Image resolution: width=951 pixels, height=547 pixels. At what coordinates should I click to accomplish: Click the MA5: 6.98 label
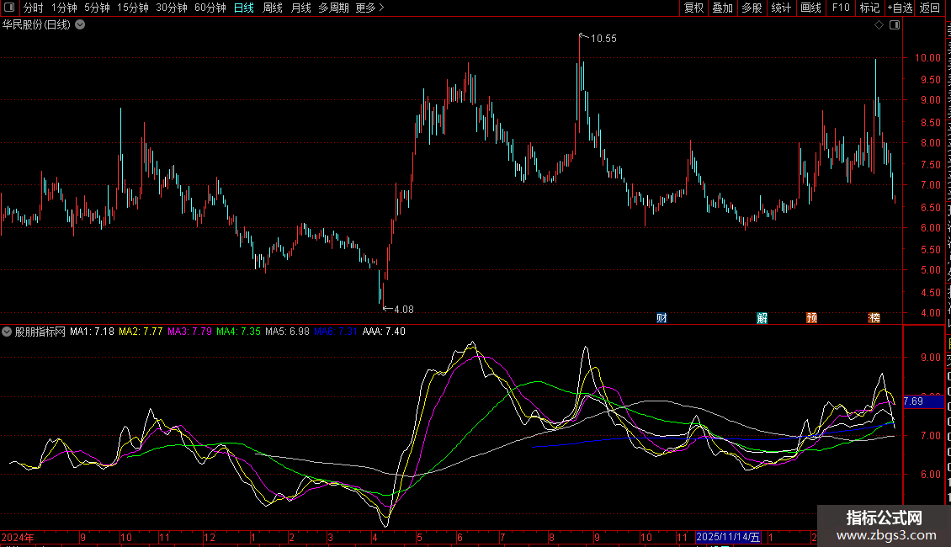pyautogui.click(x=288, y=332)
